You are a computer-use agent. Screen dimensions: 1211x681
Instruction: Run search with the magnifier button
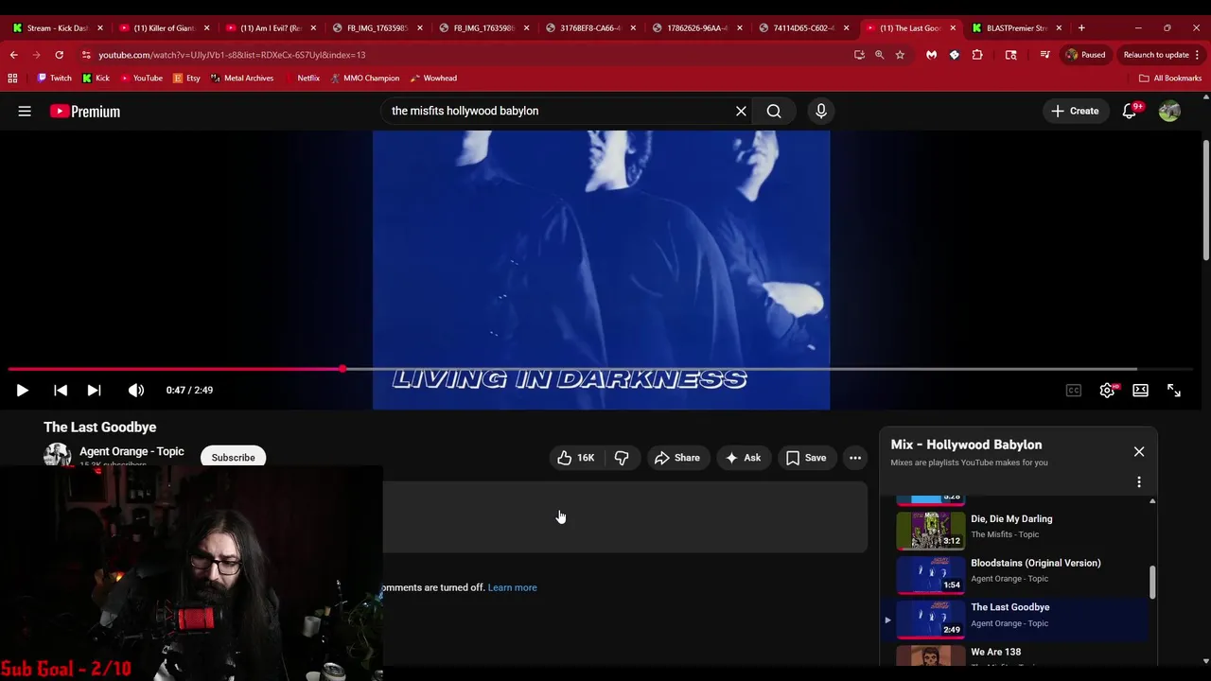pyautogui.click(x=774, y=112)
